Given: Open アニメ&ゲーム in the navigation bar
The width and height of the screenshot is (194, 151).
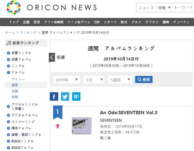Looking at the screenshot, I should coord(79,22).
